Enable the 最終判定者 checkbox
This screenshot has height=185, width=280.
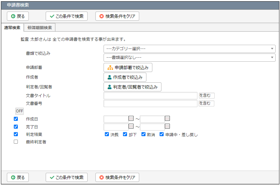[16, 142]
